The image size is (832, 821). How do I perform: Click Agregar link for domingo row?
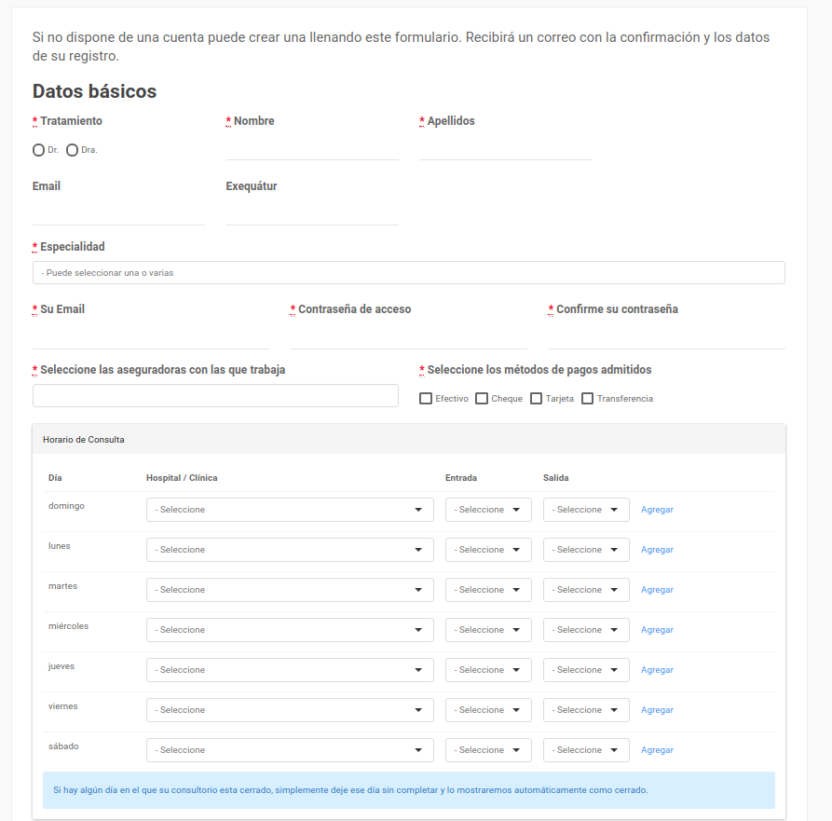[657, 510]
